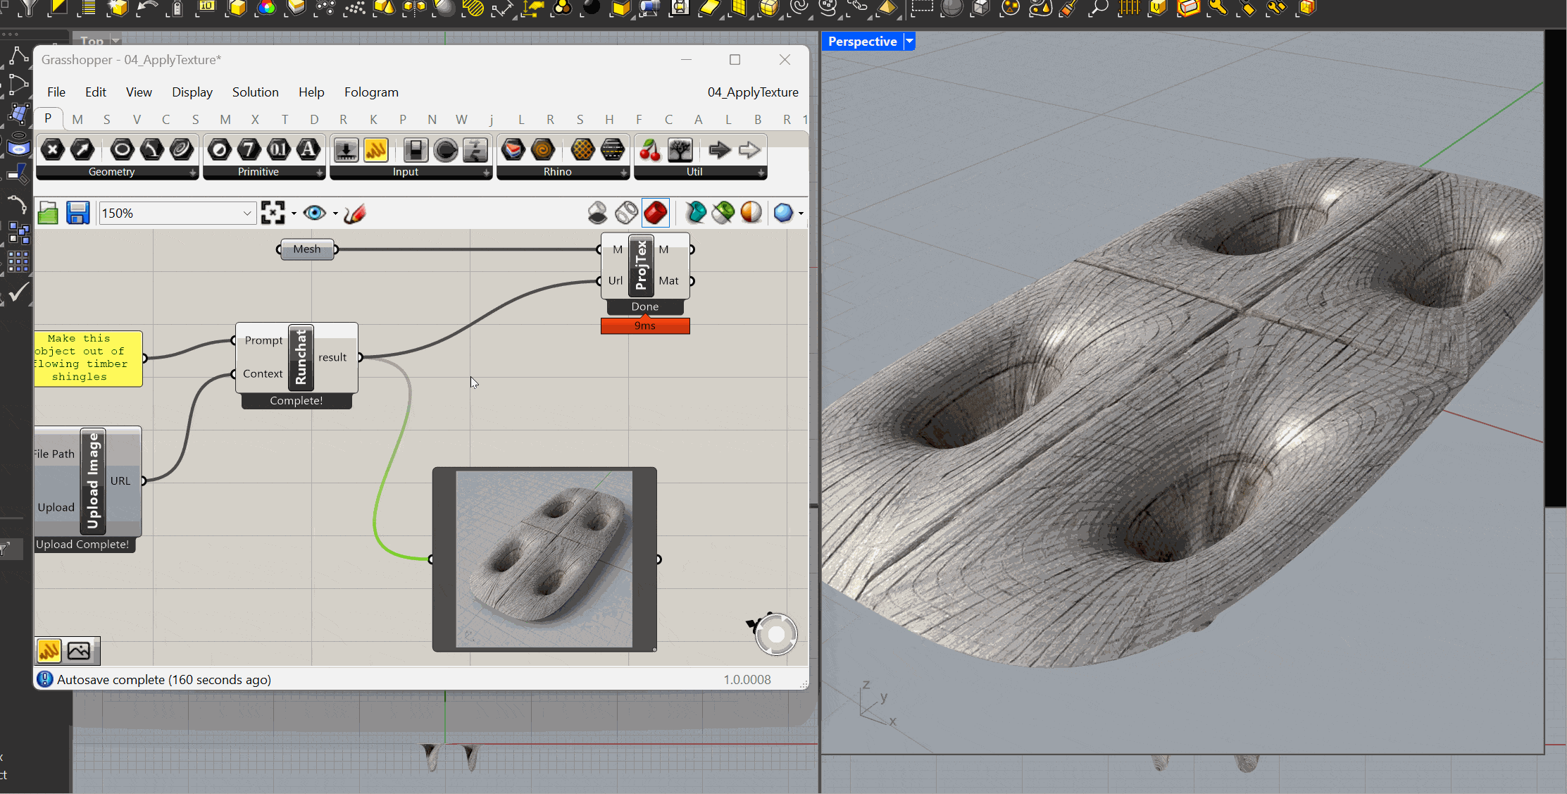Open the dropdown next to blue sphere icon

pos(801,213)
